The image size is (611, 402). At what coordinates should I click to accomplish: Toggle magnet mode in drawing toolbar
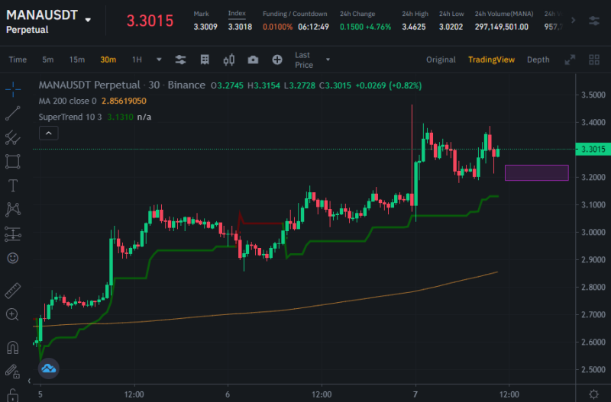pyautogui.click(x=13, y=347)
